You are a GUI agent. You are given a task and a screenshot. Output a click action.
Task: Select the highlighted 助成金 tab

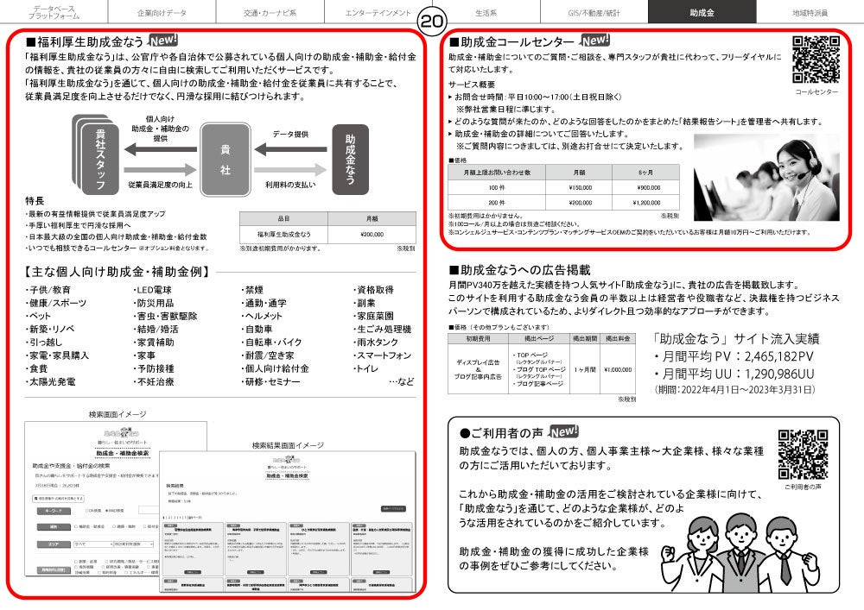[702, 11]
